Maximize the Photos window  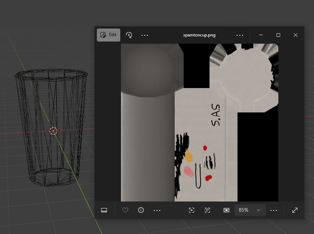278,35
